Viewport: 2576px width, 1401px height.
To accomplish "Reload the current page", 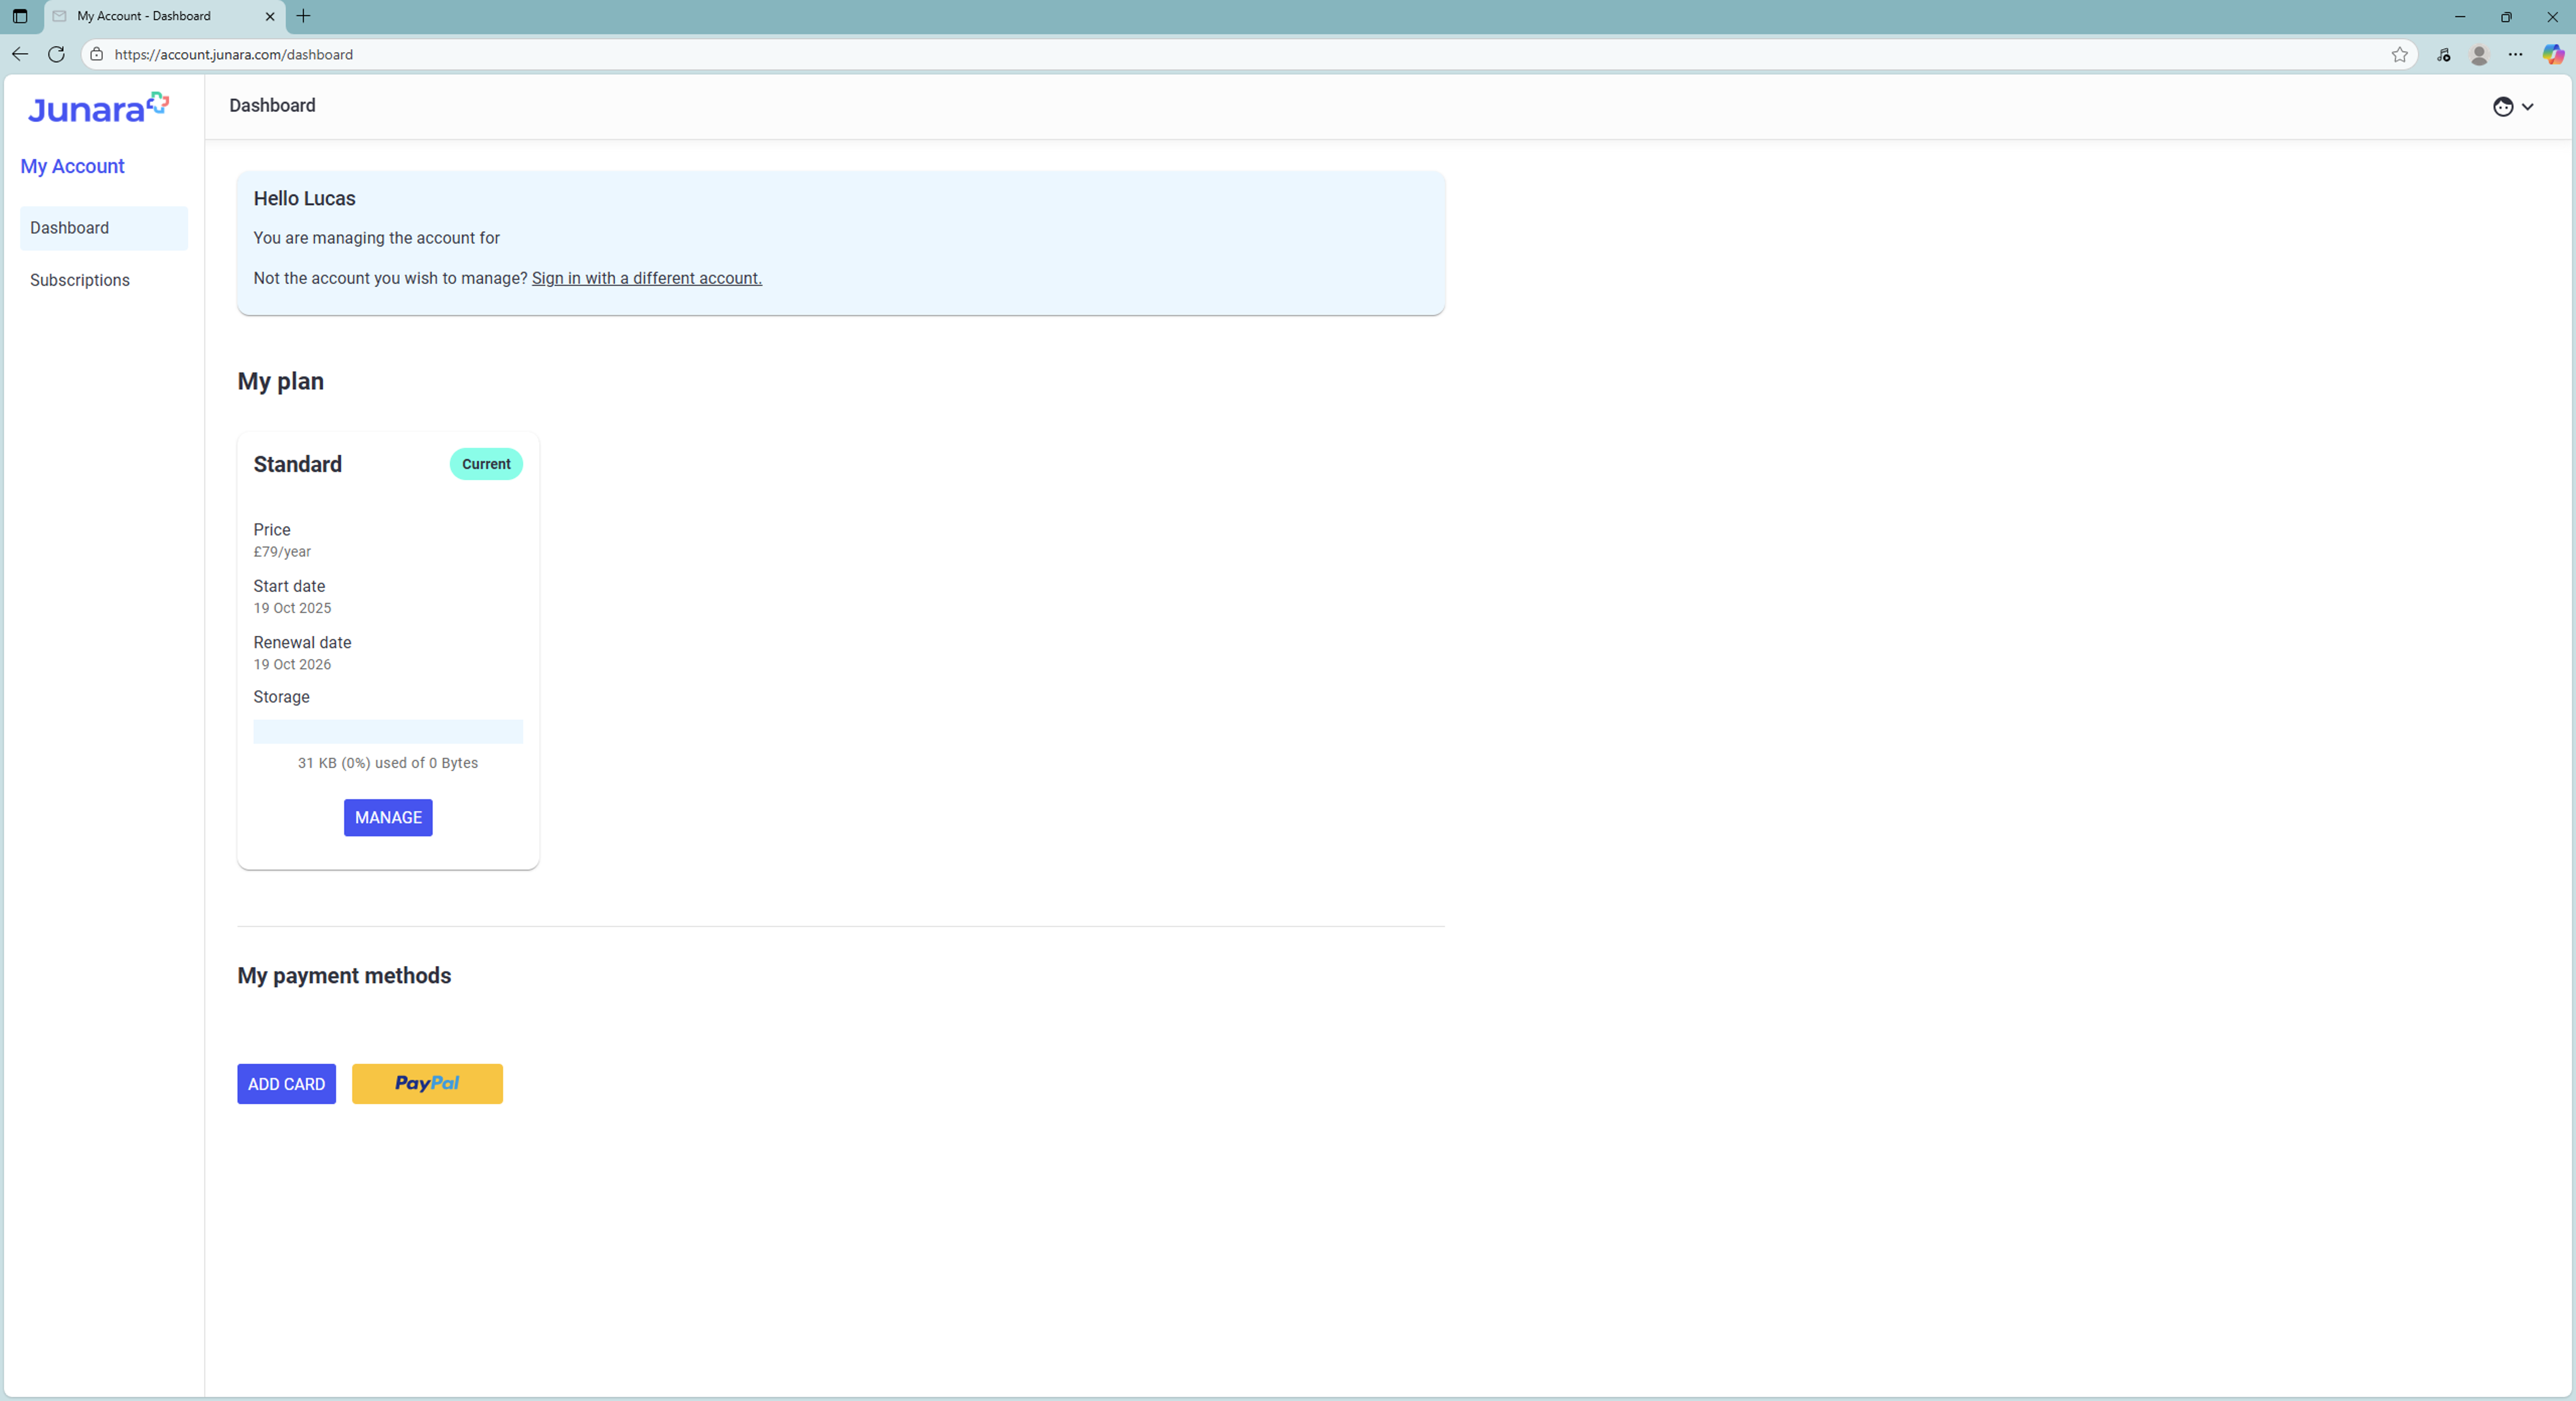I will point(57,54).
